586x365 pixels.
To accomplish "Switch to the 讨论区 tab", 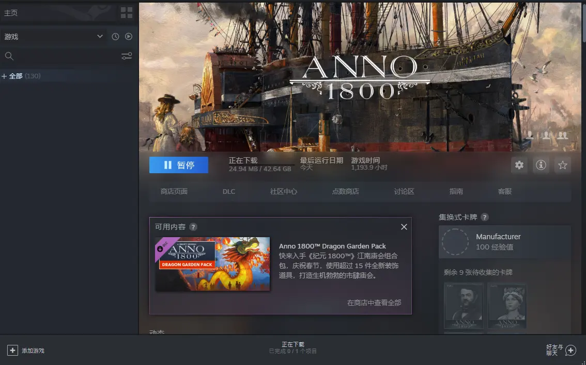I will point(404,191).
